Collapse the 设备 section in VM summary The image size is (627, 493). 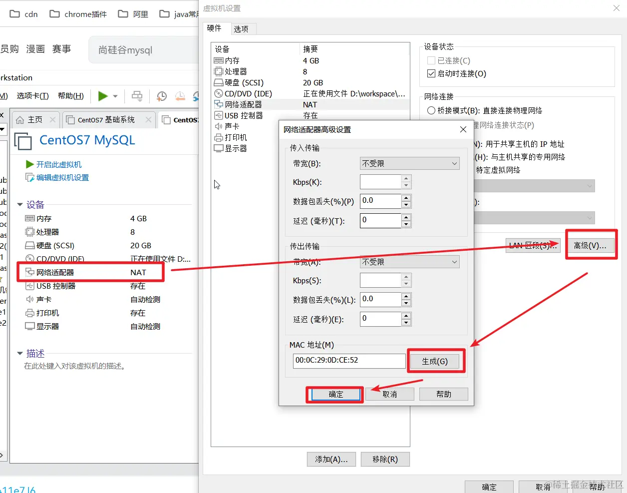20,205
